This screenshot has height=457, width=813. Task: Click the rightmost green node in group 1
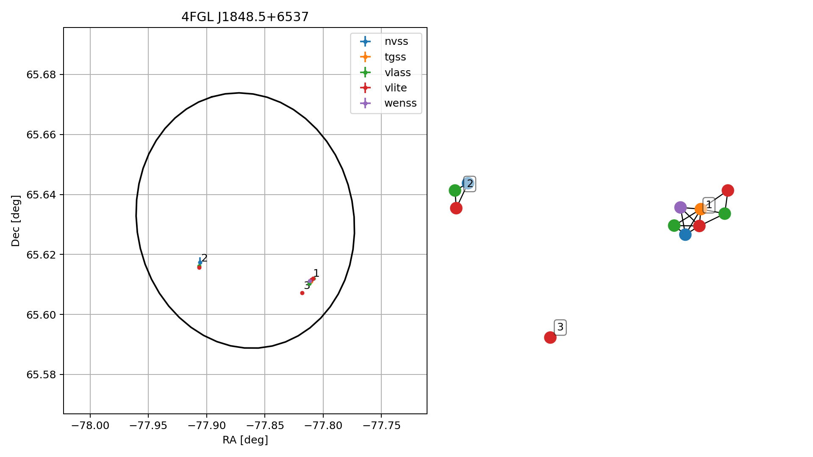click(x=724, y=214)
